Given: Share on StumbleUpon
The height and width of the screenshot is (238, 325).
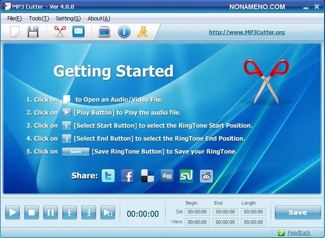Looking at the screenshot, I should (x=186, y=176).
